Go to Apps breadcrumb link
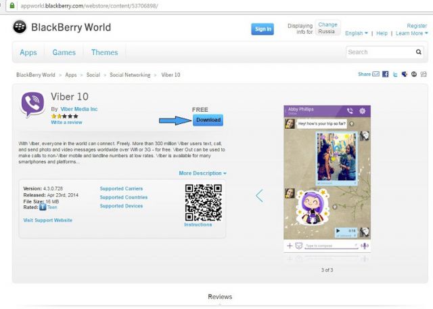 pos(71,75)
